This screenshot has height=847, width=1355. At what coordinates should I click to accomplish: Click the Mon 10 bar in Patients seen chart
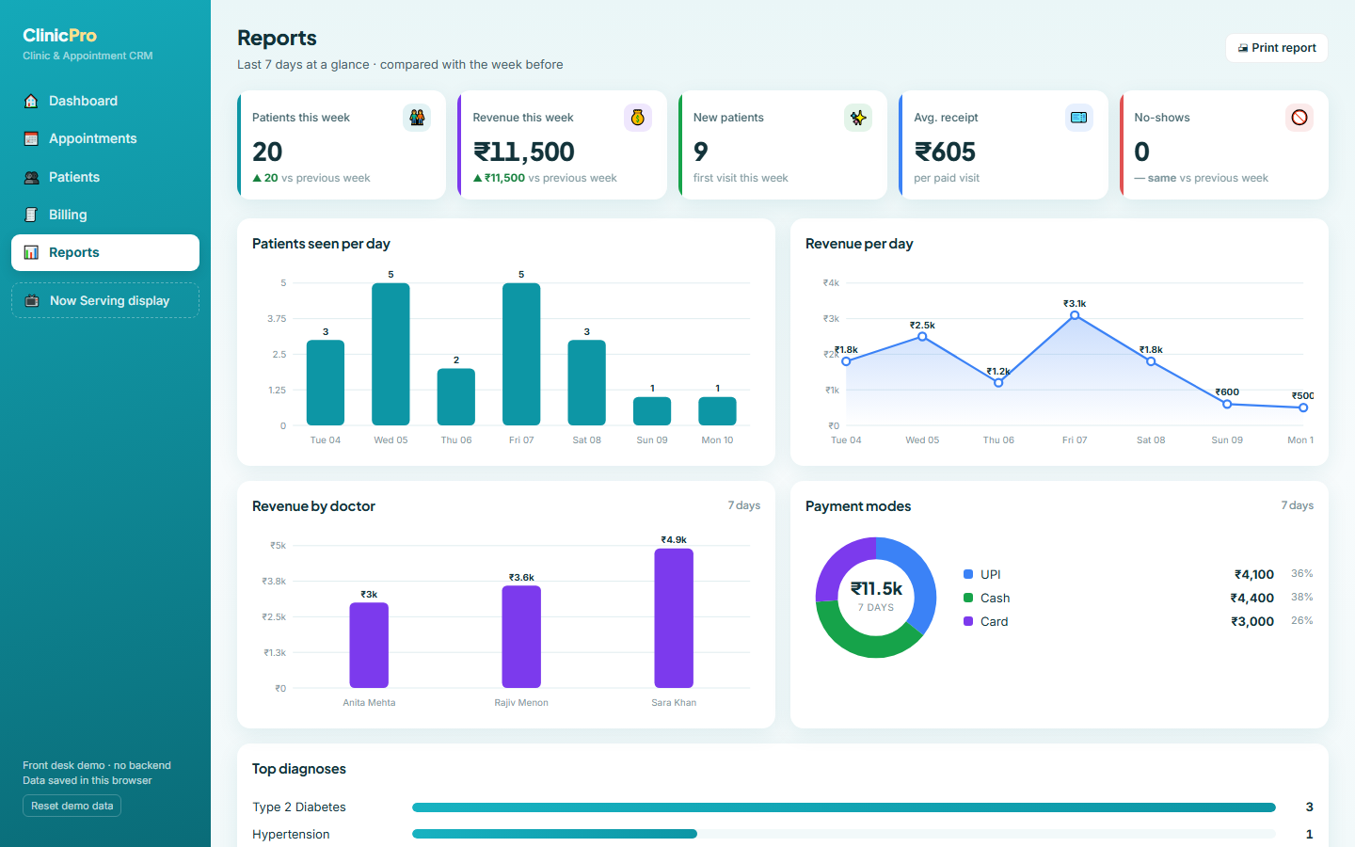point(717,411)
